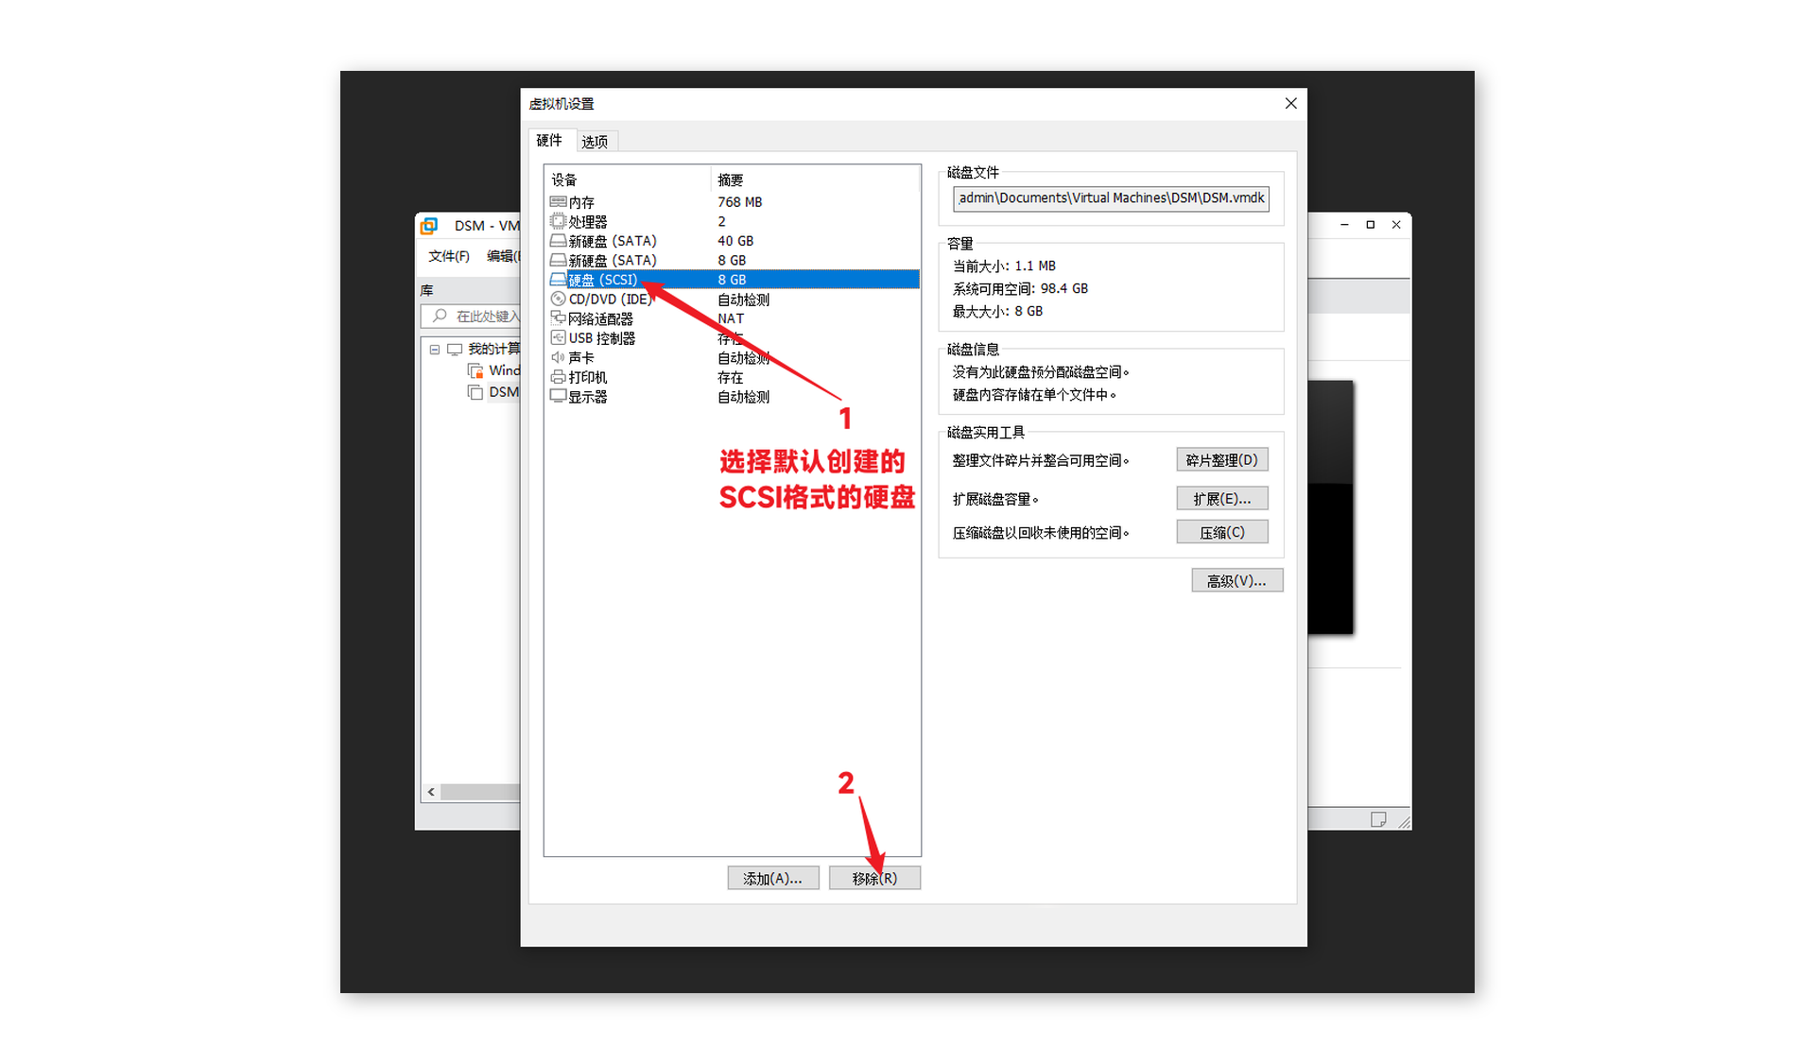Minimize the DSM VMware window
This screenshot has height=1064, width=1815.
[x=1344, y=225]
